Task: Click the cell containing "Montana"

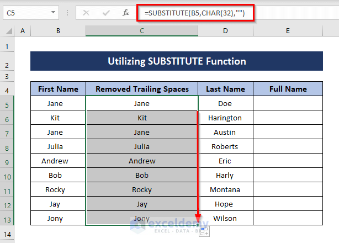Action: pyautogui.click(x=225, y=189)
